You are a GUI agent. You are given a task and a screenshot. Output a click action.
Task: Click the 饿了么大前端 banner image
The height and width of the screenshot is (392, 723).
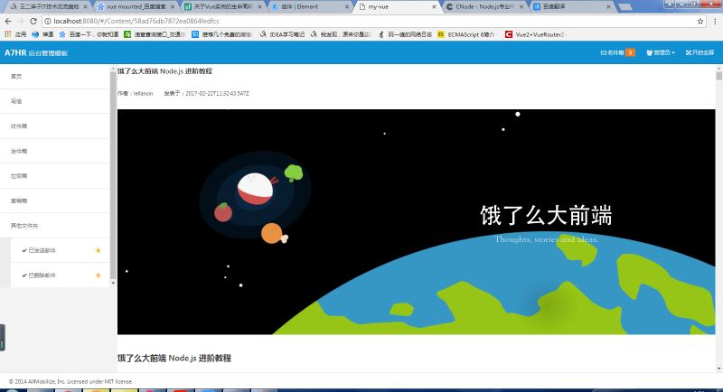tap(417, 221)
